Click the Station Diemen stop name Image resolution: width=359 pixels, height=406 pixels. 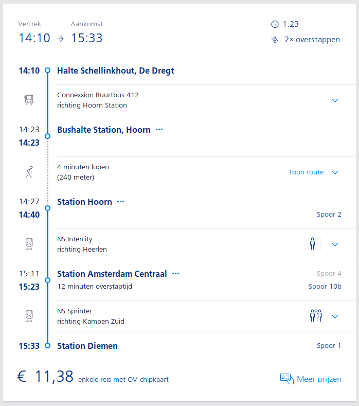click(87, 346)
